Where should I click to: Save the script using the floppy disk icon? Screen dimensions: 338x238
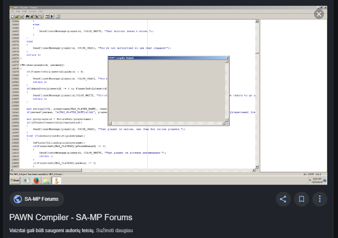(x=22, y=17)
